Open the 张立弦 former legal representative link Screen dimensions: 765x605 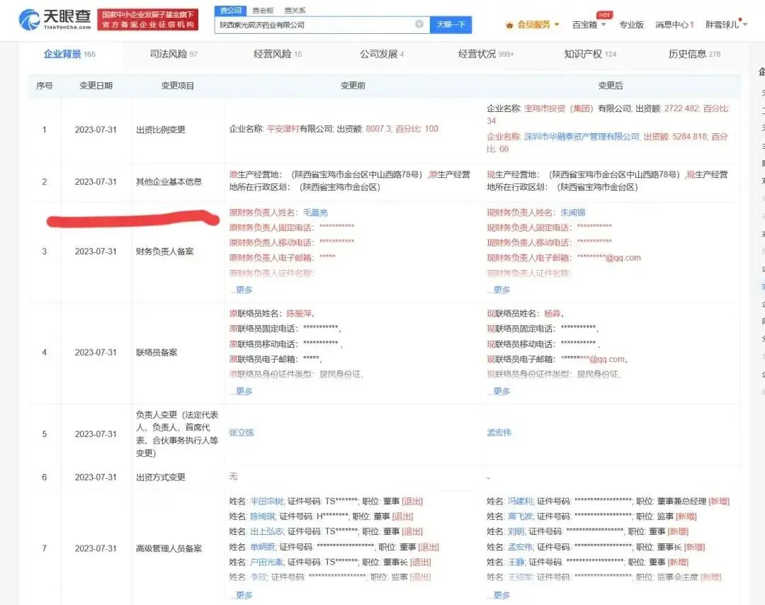[242, 433]
